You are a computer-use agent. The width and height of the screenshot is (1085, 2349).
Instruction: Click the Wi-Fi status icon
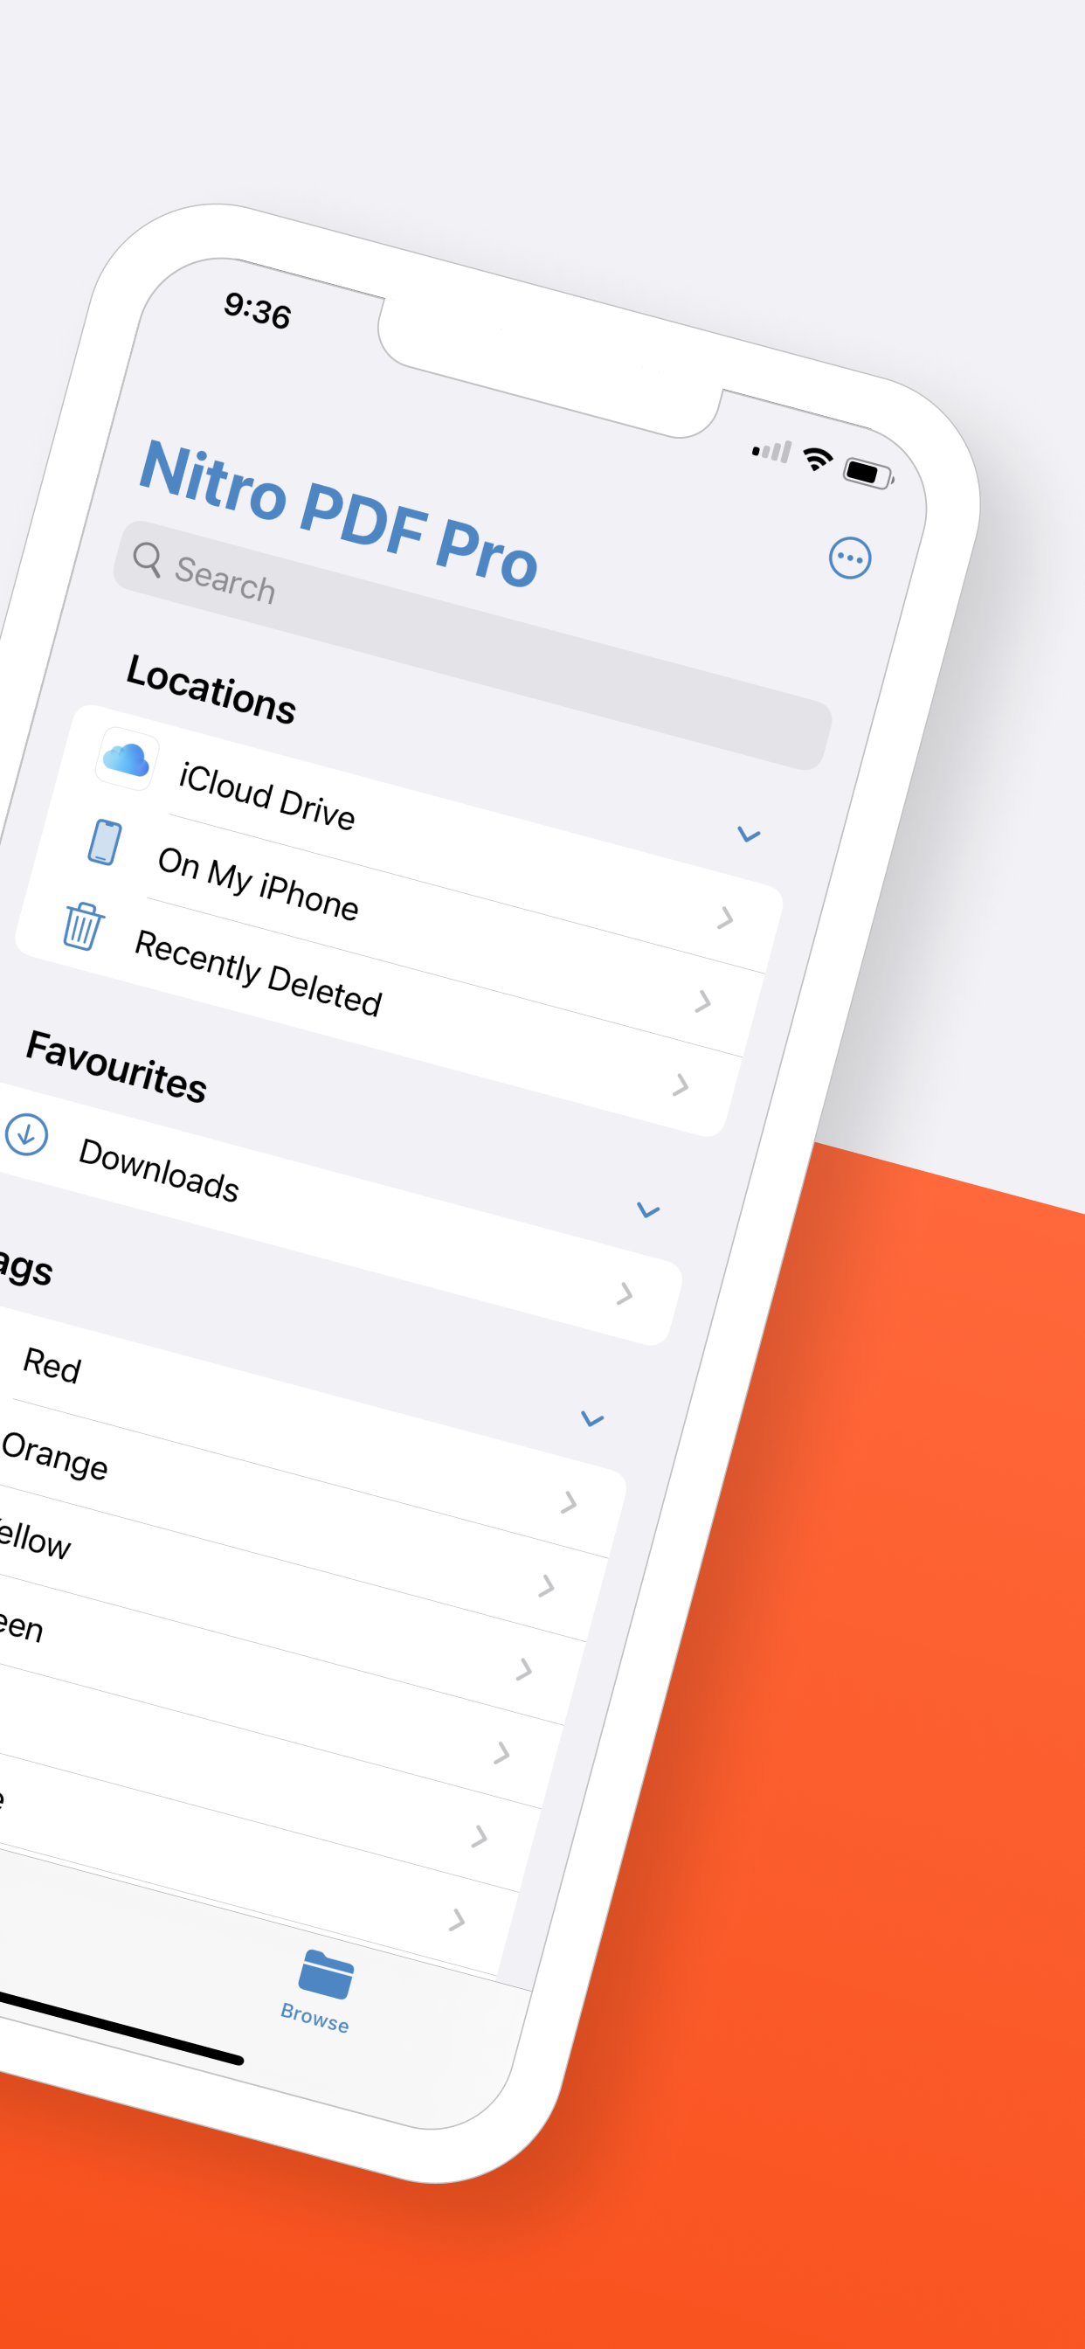[817, 460]
